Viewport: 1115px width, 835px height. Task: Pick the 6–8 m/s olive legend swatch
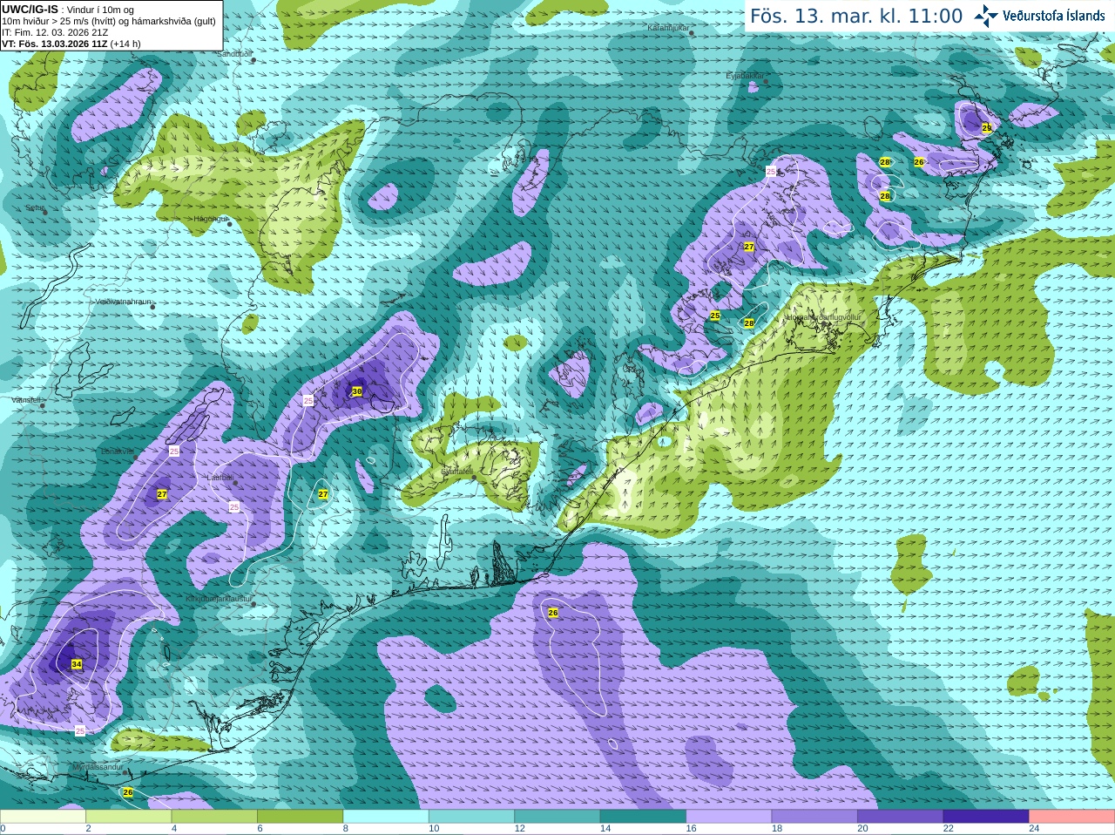point(300,817)
